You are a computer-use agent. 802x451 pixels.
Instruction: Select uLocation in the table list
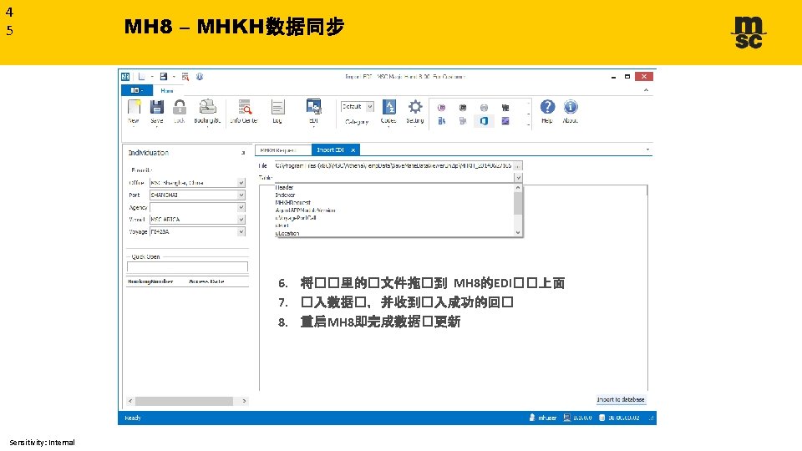pos(287,233)
